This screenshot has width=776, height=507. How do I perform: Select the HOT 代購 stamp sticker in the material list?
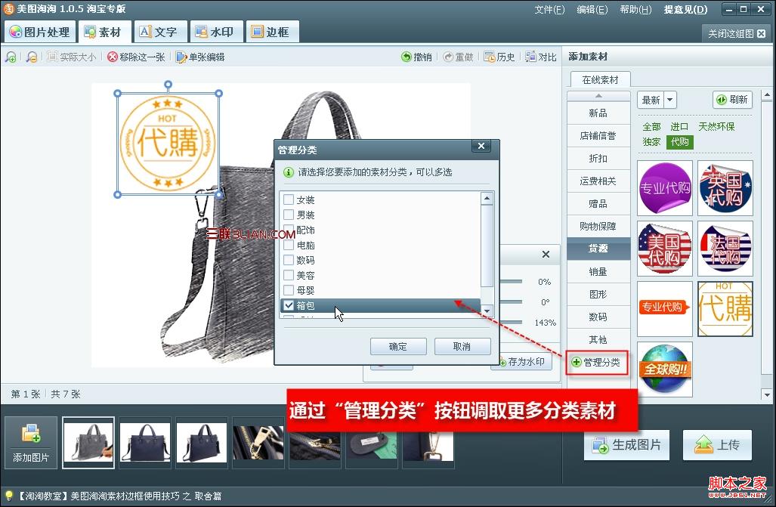(725, 309)
